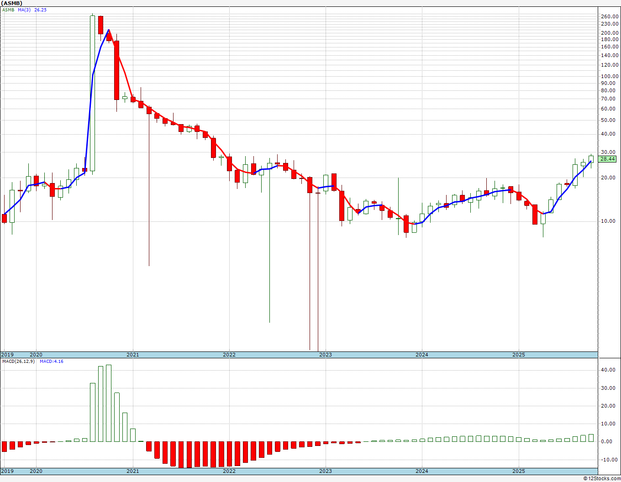Click the 2025 marker on price timeline
Screen dimensions: 621x482
[518, 355]
